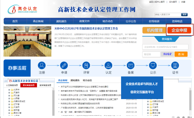The image size is (194, 118).
Task: Focus the 验证码 input field
Action: tap(151, 54)
